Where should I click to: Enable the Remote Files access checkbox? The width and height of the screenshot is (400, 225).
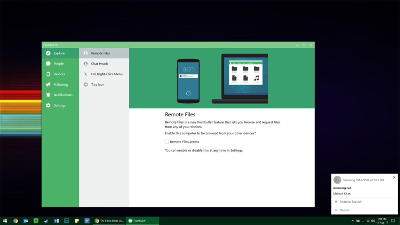click(166, 141)
